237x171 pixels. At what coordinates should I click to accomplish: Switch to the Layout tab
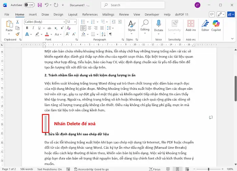tap(73, 15)
